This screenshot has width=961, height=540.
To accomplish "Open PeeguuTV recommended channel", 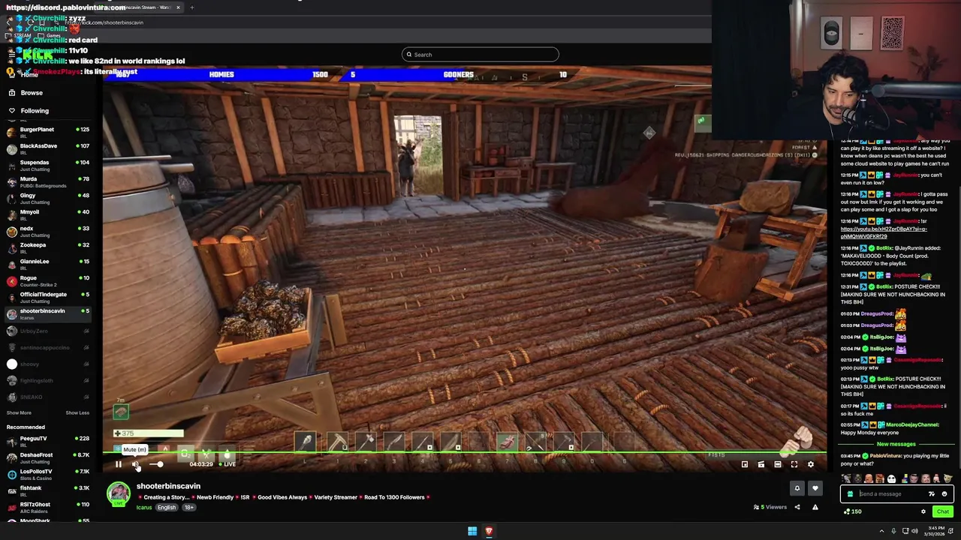I will (47, 441).
